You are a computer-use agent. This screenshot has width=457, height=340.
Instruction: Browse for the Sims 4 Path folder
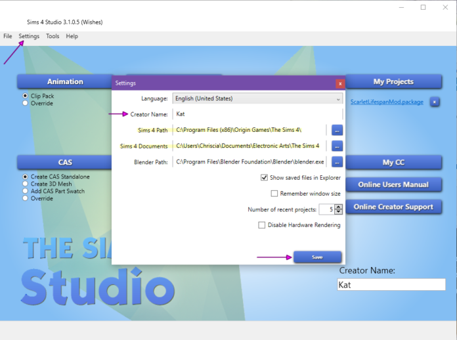coord(337,130)
